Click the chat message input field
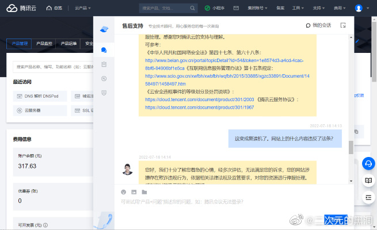 (230, 202)
